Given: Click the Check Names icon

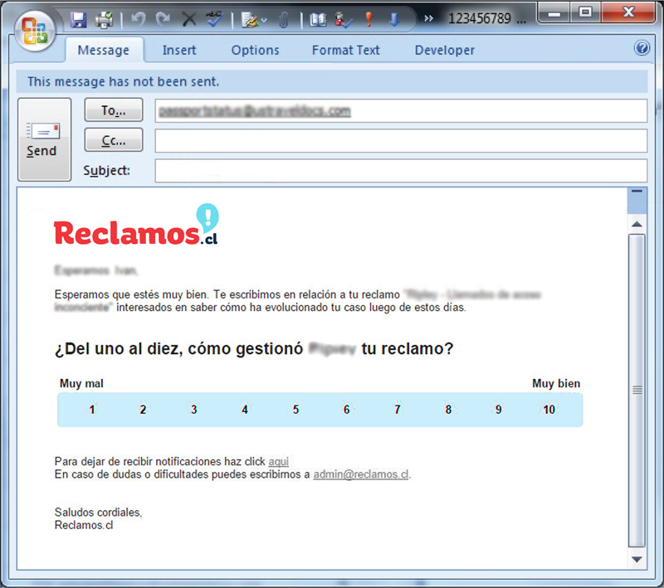Looking at the screenshot, I should pos(344,20).
